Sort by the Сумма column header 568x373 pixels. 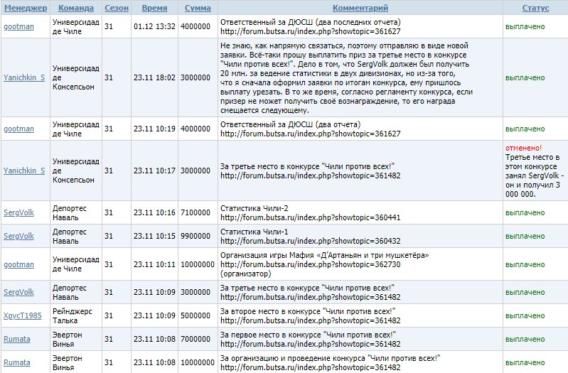(x=197, y=8)
